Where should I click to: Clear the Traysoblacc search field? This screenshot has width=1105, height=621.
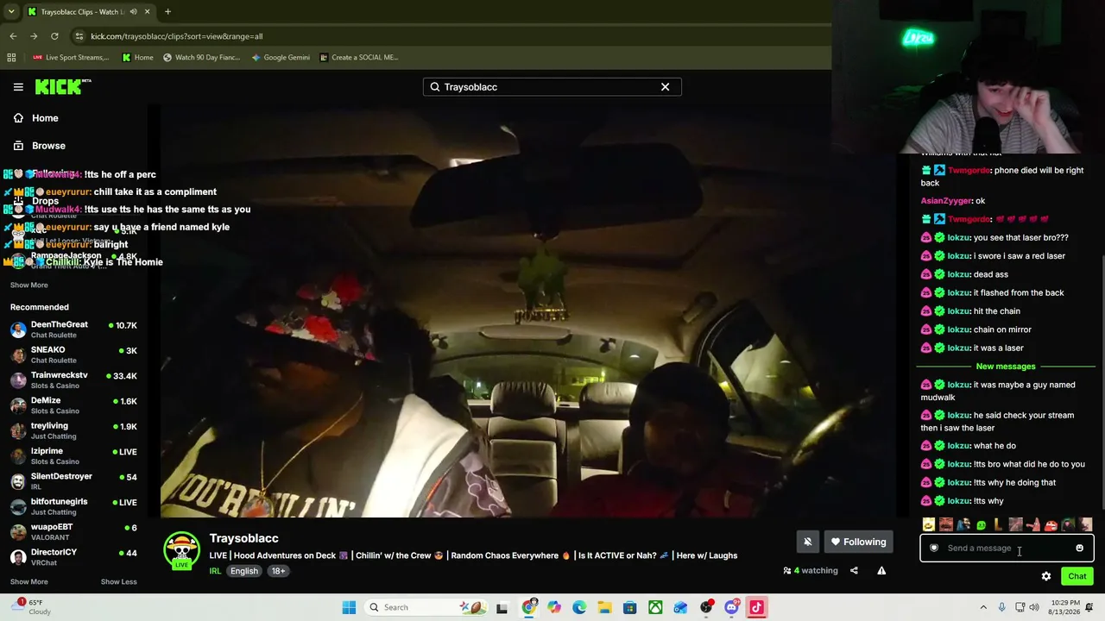[x=665, y=87]
